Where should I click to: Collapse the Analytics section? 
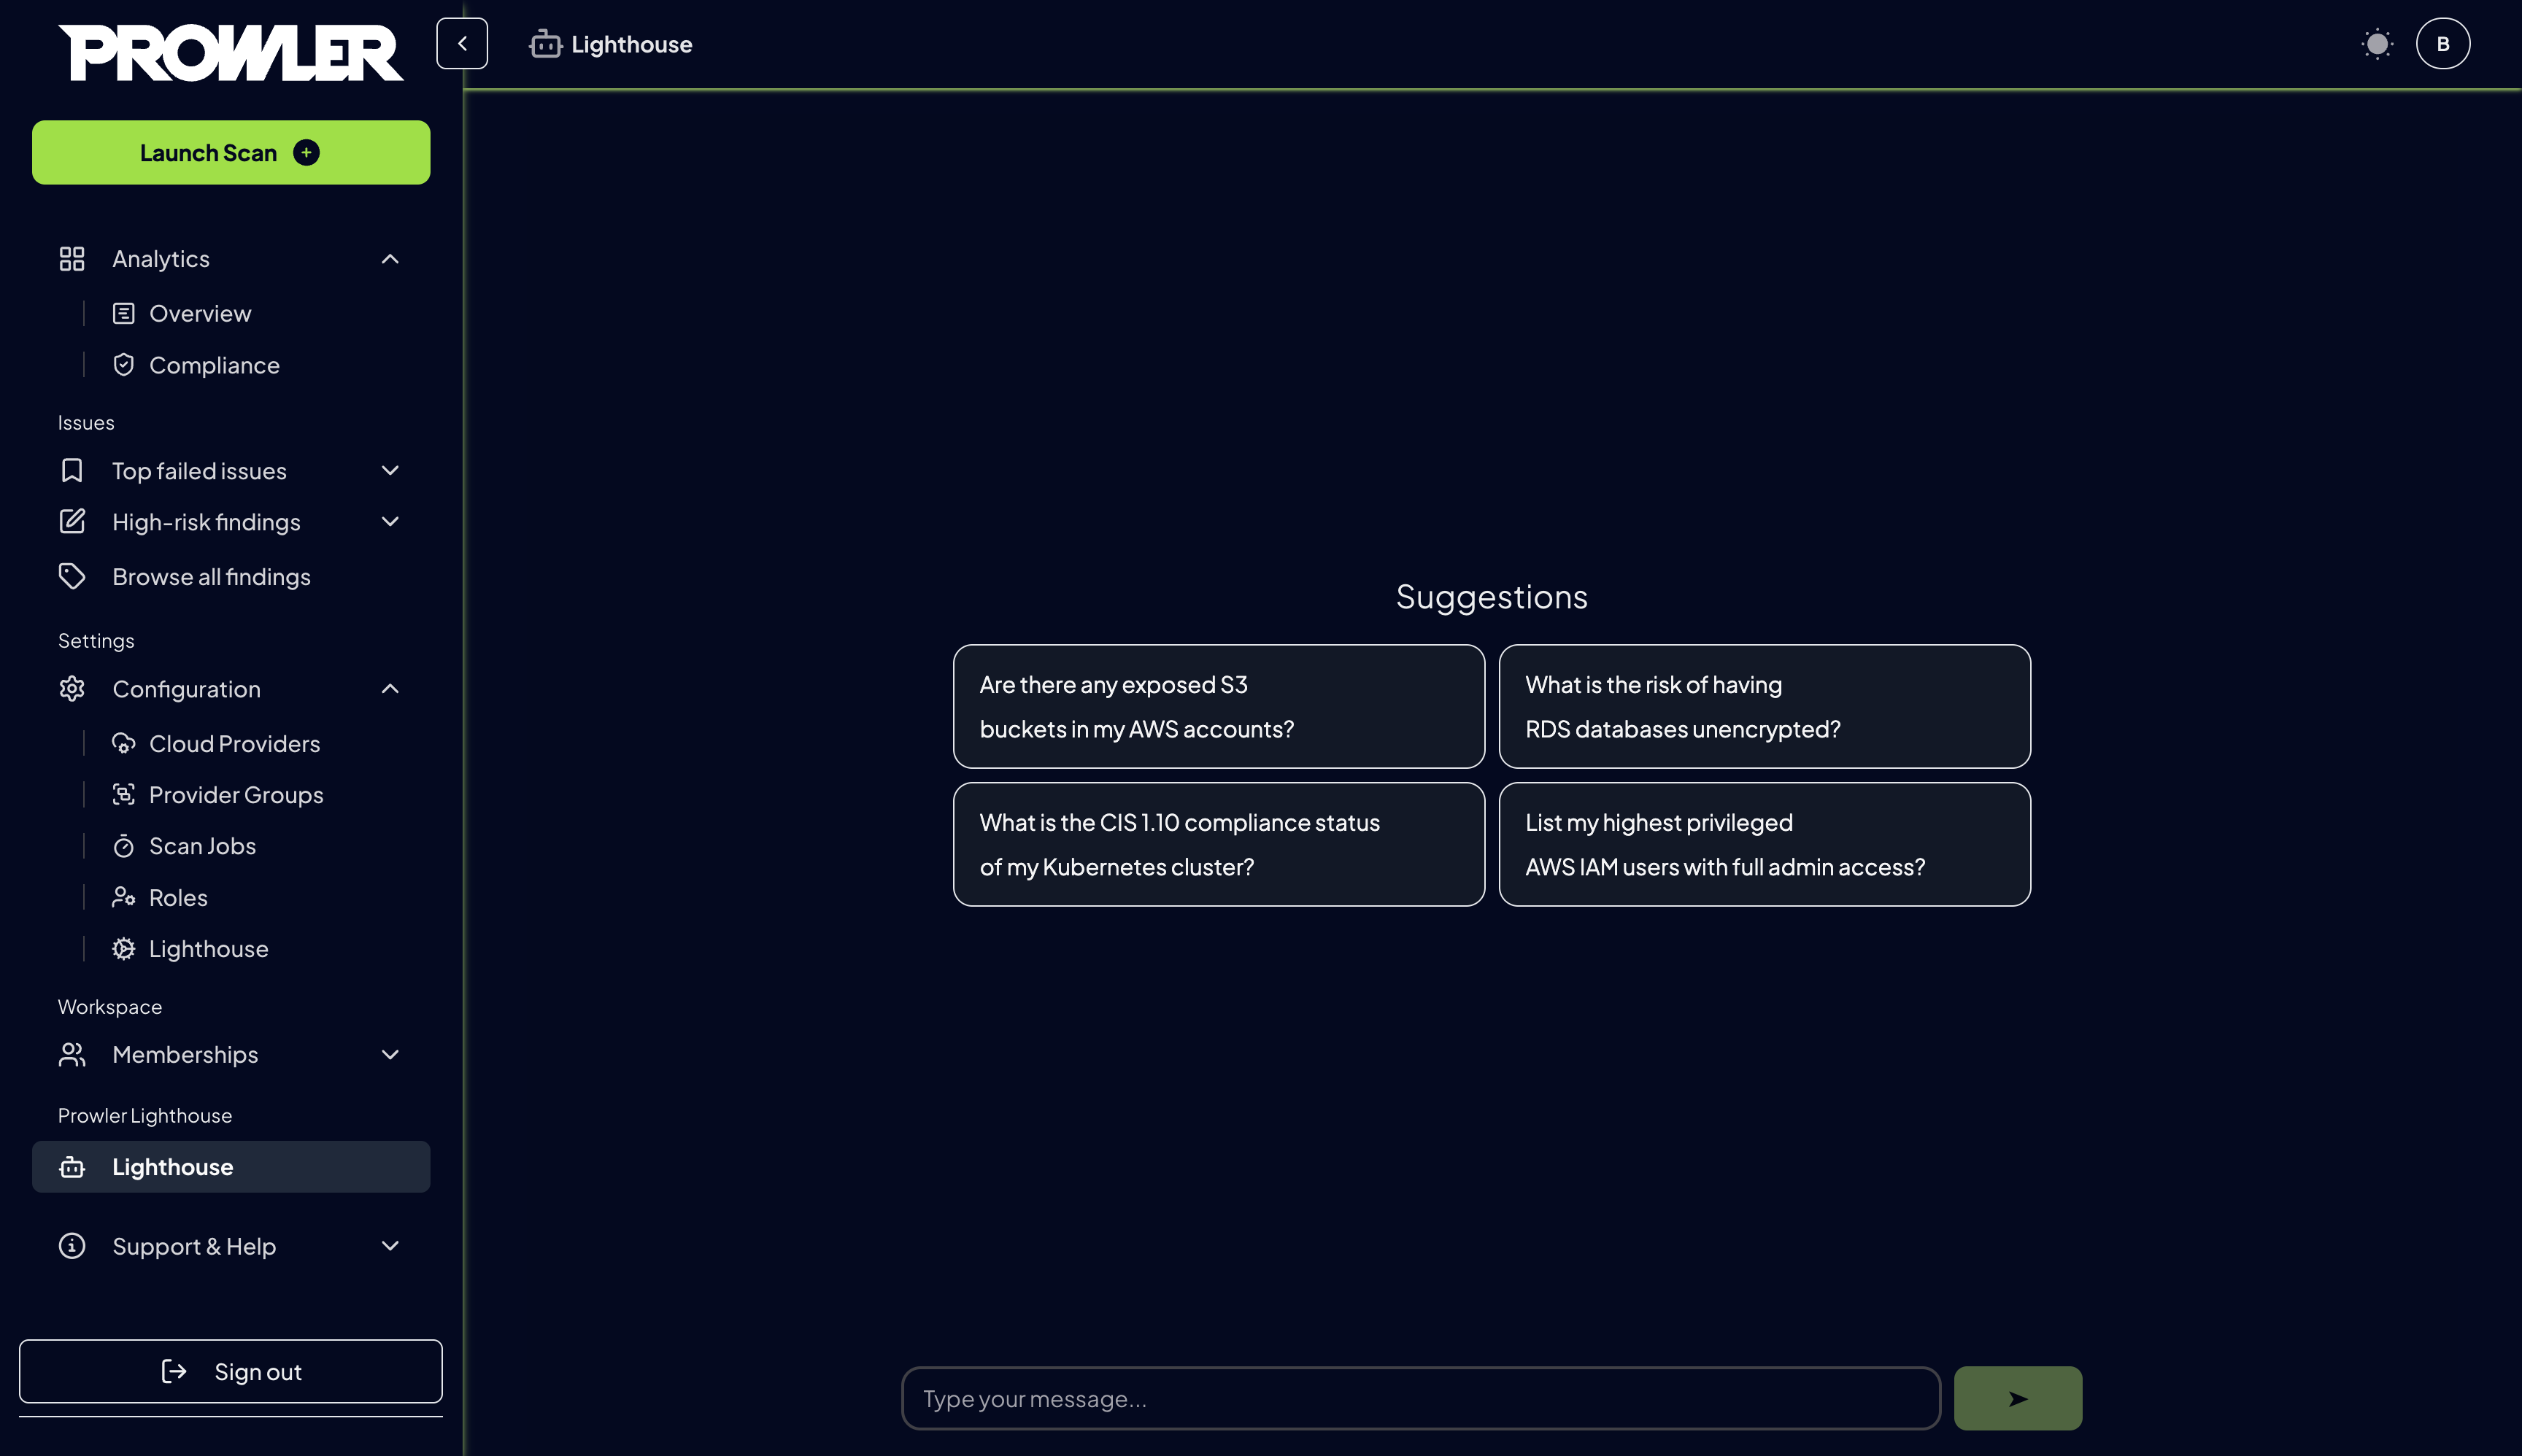[x=390, y=259]
